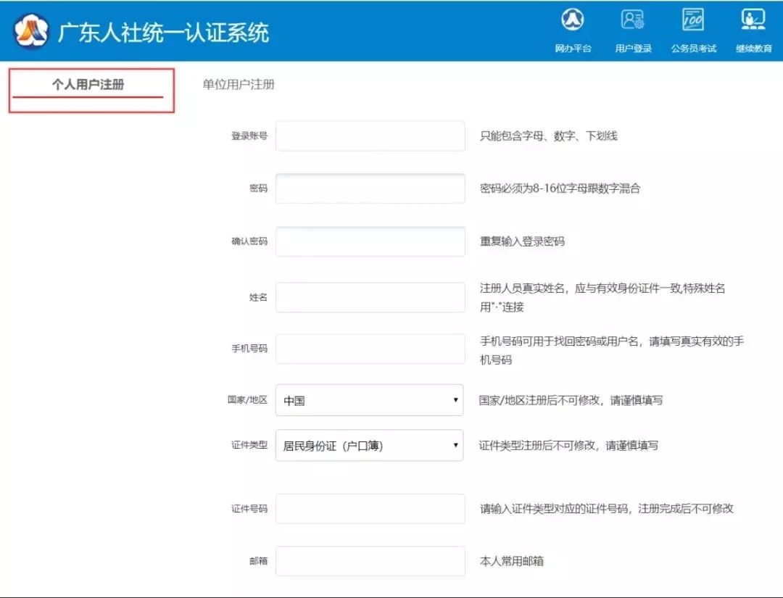This screenshot has width=783, height=598.
Task: Open the 证件类型 document type dropdown
Action: 370,445
